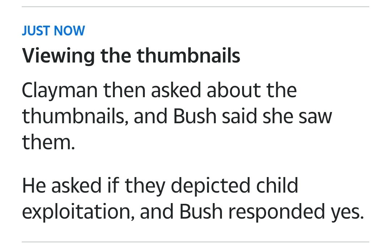
Task: Click the word 'depicted' in second paragraph
Action: click(210, 186)
